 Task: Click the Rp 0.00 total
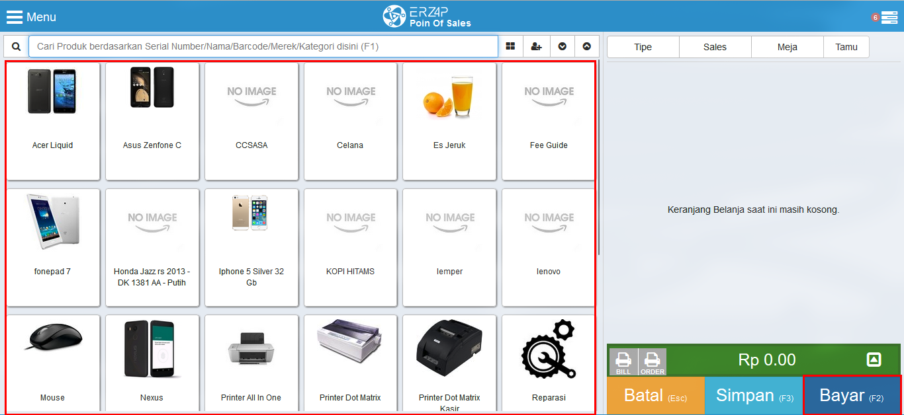point(767,360)
